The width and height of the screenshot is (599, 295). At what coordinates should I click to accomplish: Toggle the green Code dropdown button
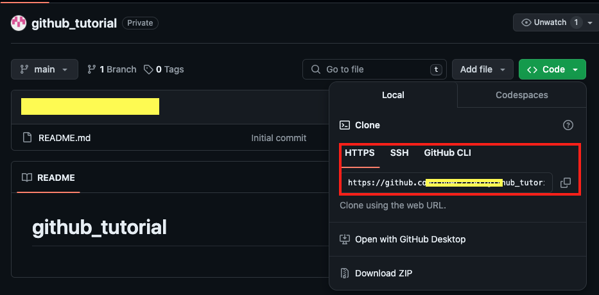(x=552, y=69)
